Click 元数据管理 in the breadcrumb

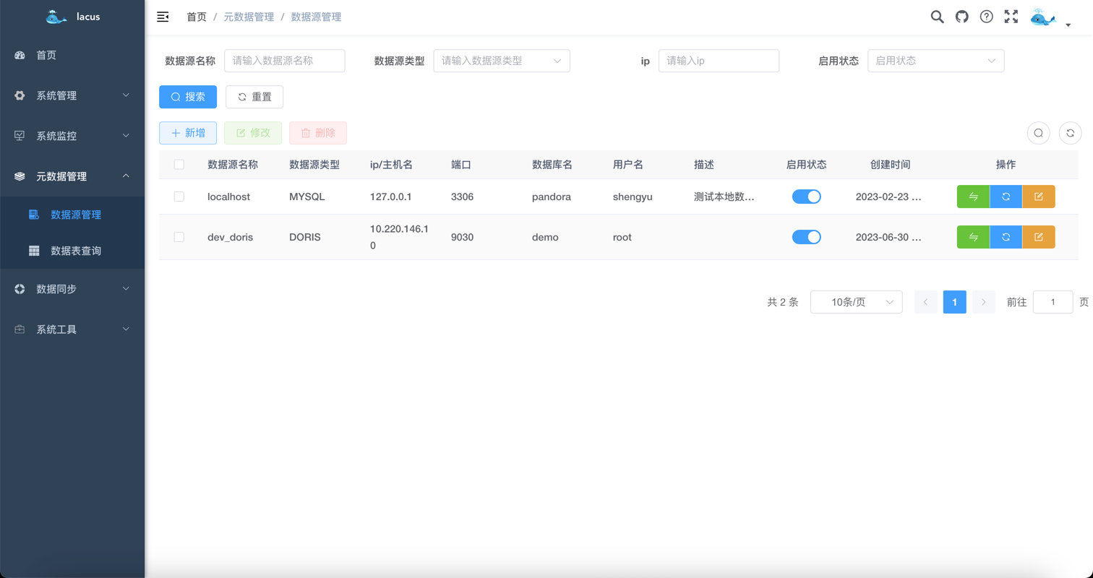249,17
